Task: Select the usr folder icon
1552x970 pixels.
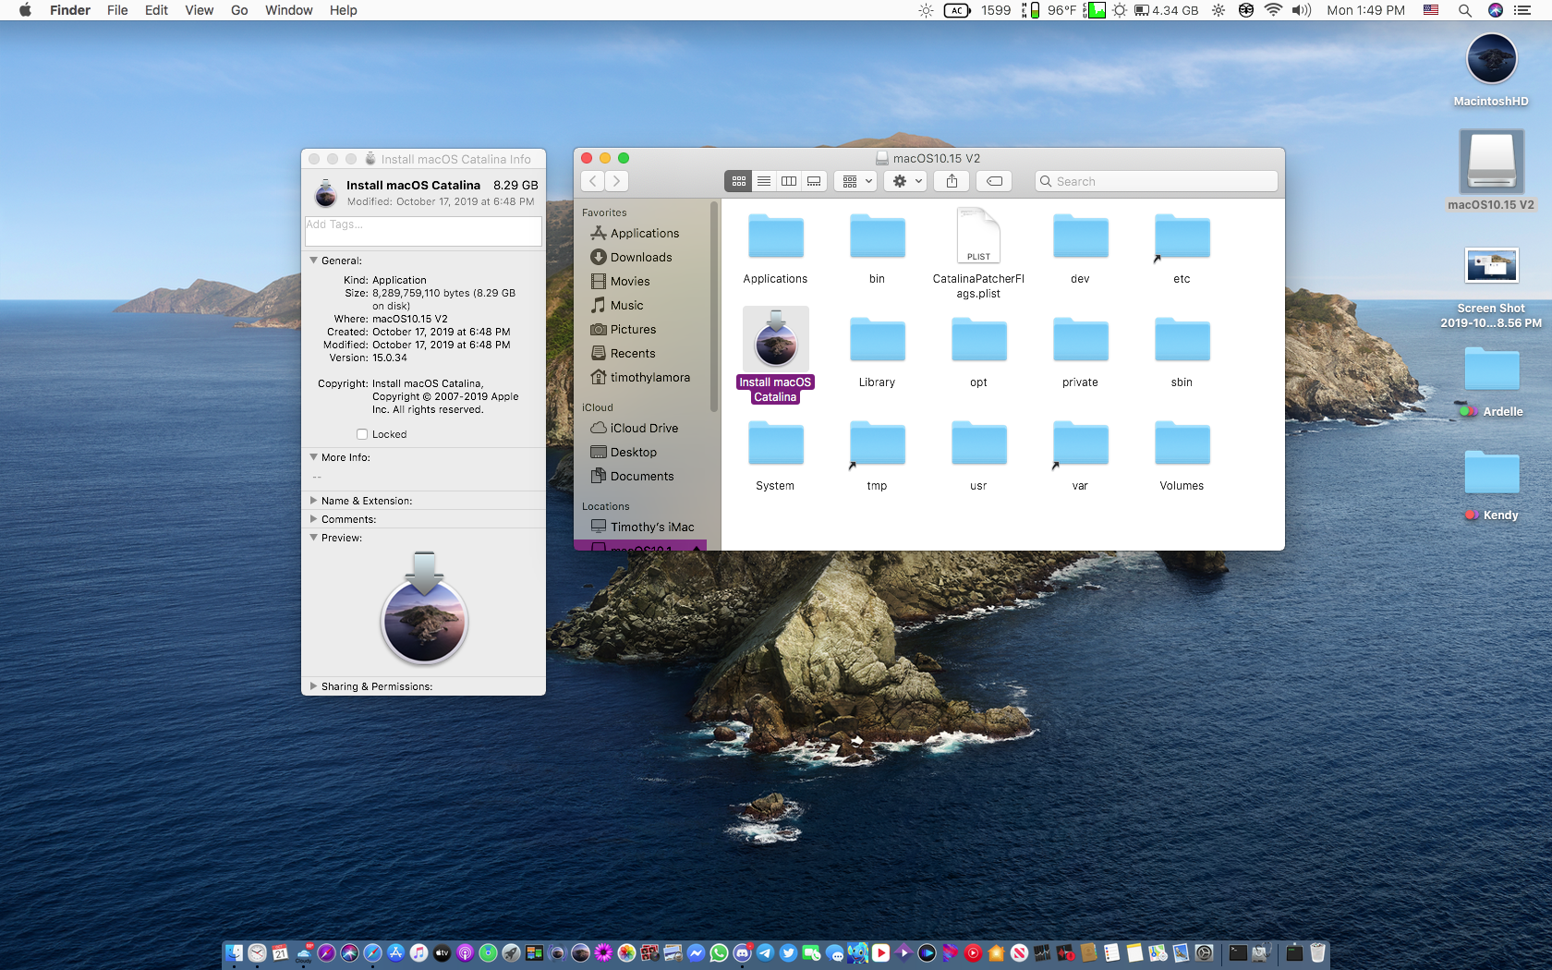Action: (x=978, y=443)
